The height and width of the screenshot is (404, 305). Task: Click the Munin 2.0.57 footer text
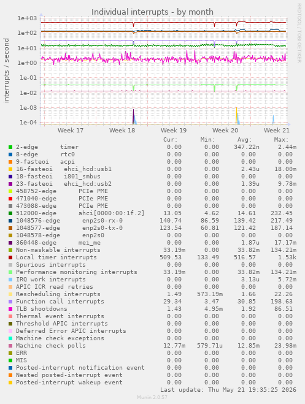click(x=152, y=397)
